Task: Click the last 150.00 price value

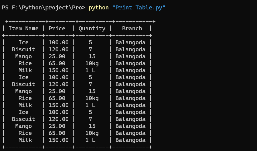Action: pyautogui.click(x=59, y=140)
